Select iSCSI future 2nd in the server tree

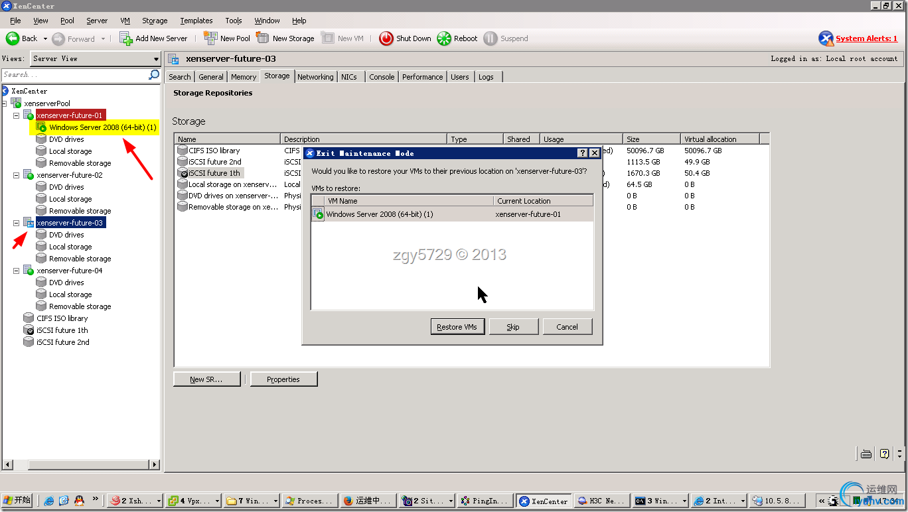pos(63,342)
